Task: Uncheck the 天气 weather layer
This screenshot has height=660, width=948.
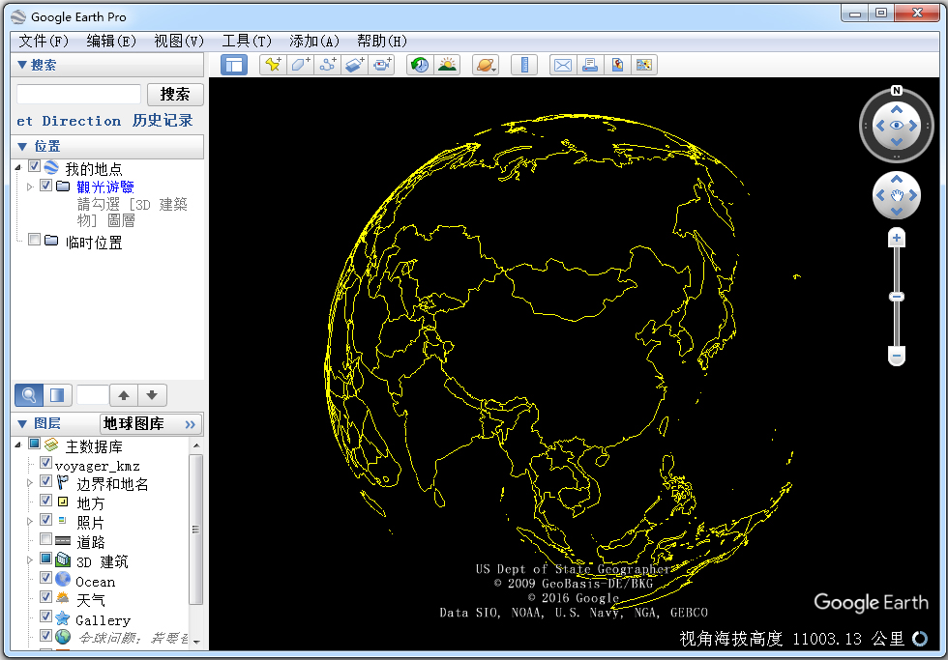Action: coord(44,599)
